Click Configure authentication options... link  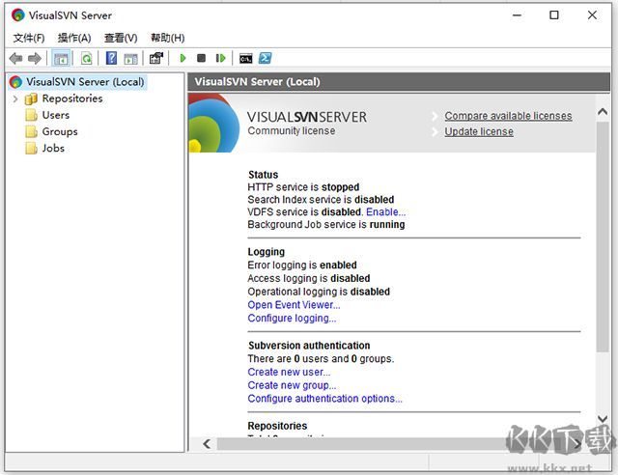coord(324,399)
